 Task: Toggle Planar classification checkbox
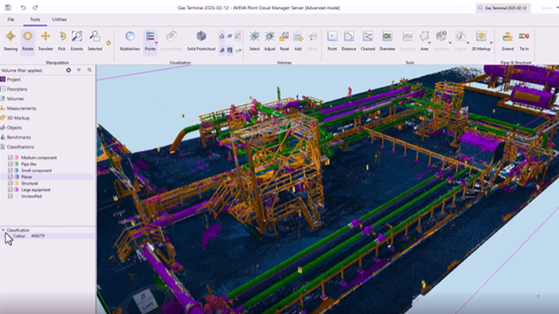tap(10, 177)
